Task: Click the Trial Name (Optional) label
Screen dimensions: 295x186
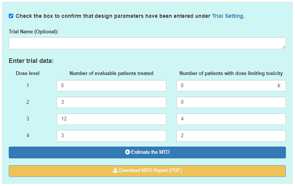Action: pos(33,32)
